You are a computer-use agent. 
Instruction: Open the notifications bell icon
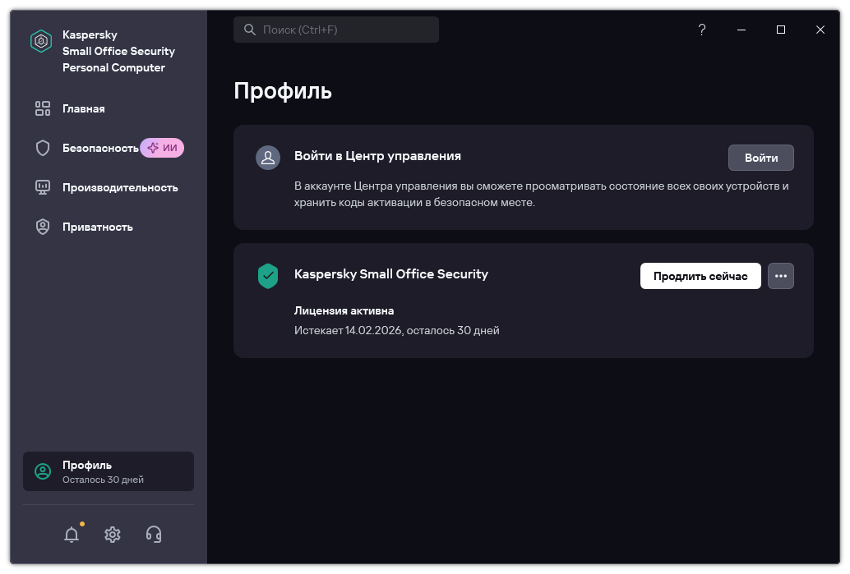click(x=72, y=535)
